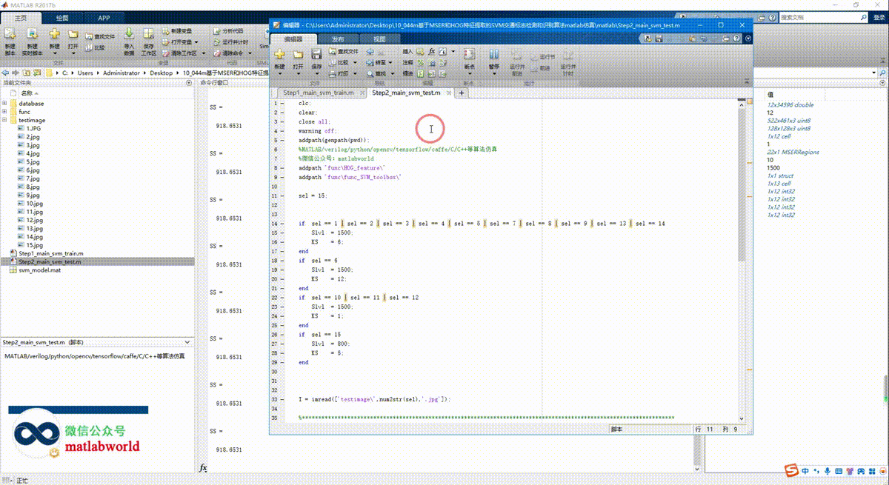Select svm_model.mat in file browser
Viewport: 889px width, 485px height.
tap(39, 270)
